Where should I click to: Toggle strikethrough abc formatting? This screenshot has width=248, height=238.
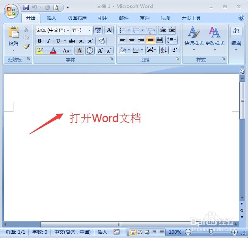point(72,41)
